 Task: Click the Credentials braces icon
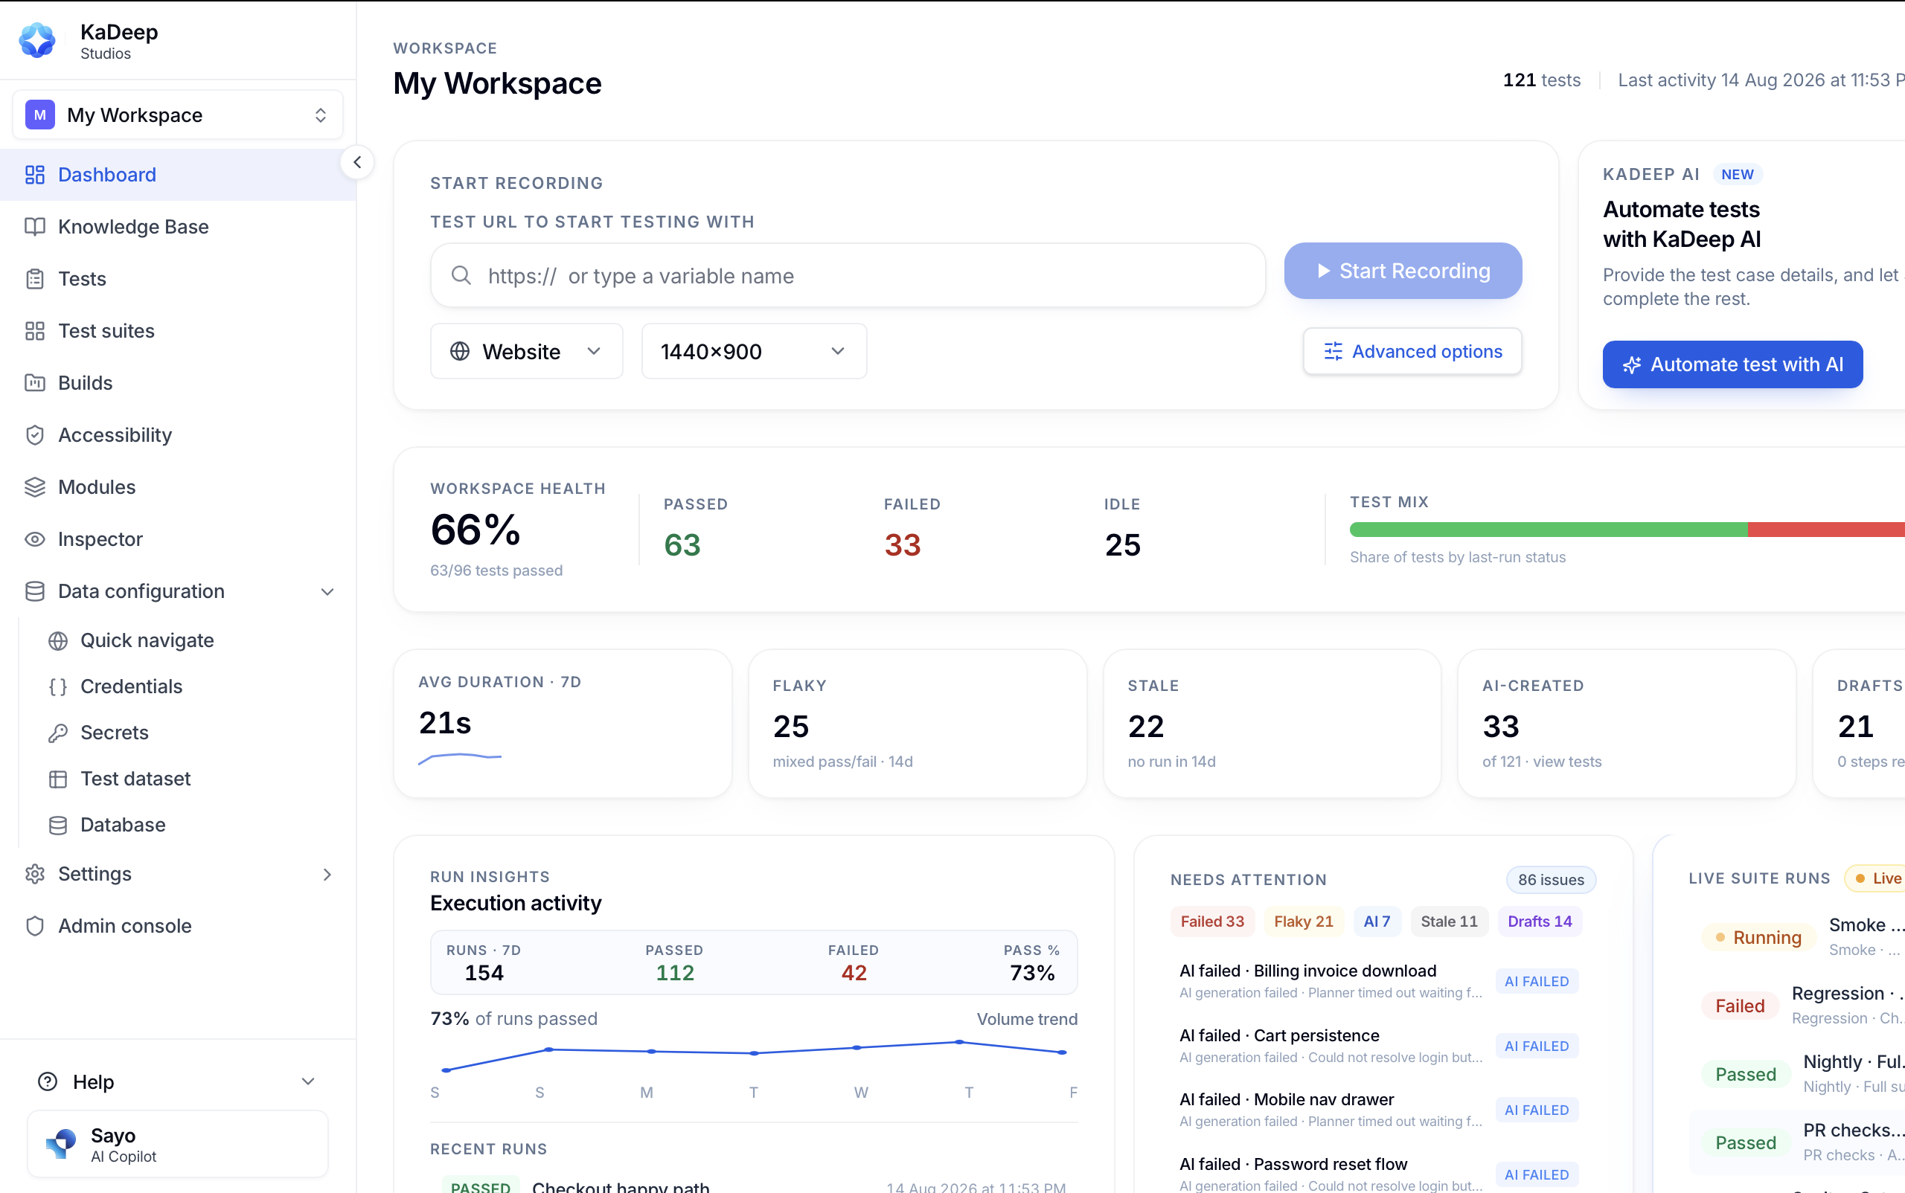[x=57, y=686]
